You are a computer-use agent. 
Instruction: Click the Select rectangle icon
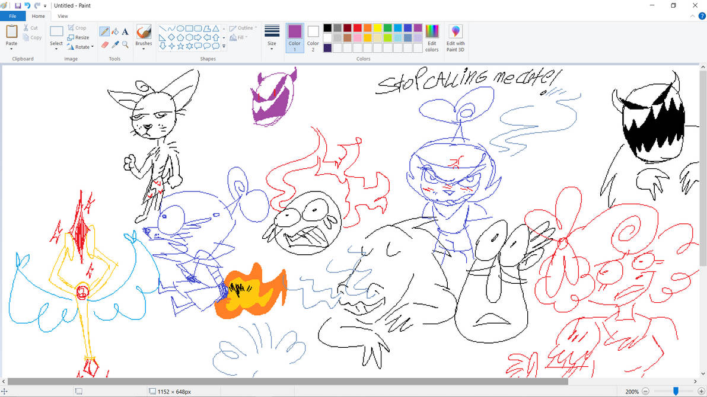click(x=56, y=31)
